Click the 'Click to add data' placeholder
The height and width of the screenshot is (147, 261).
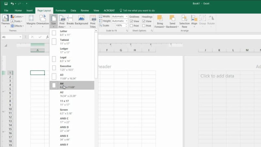pos(217,76)
